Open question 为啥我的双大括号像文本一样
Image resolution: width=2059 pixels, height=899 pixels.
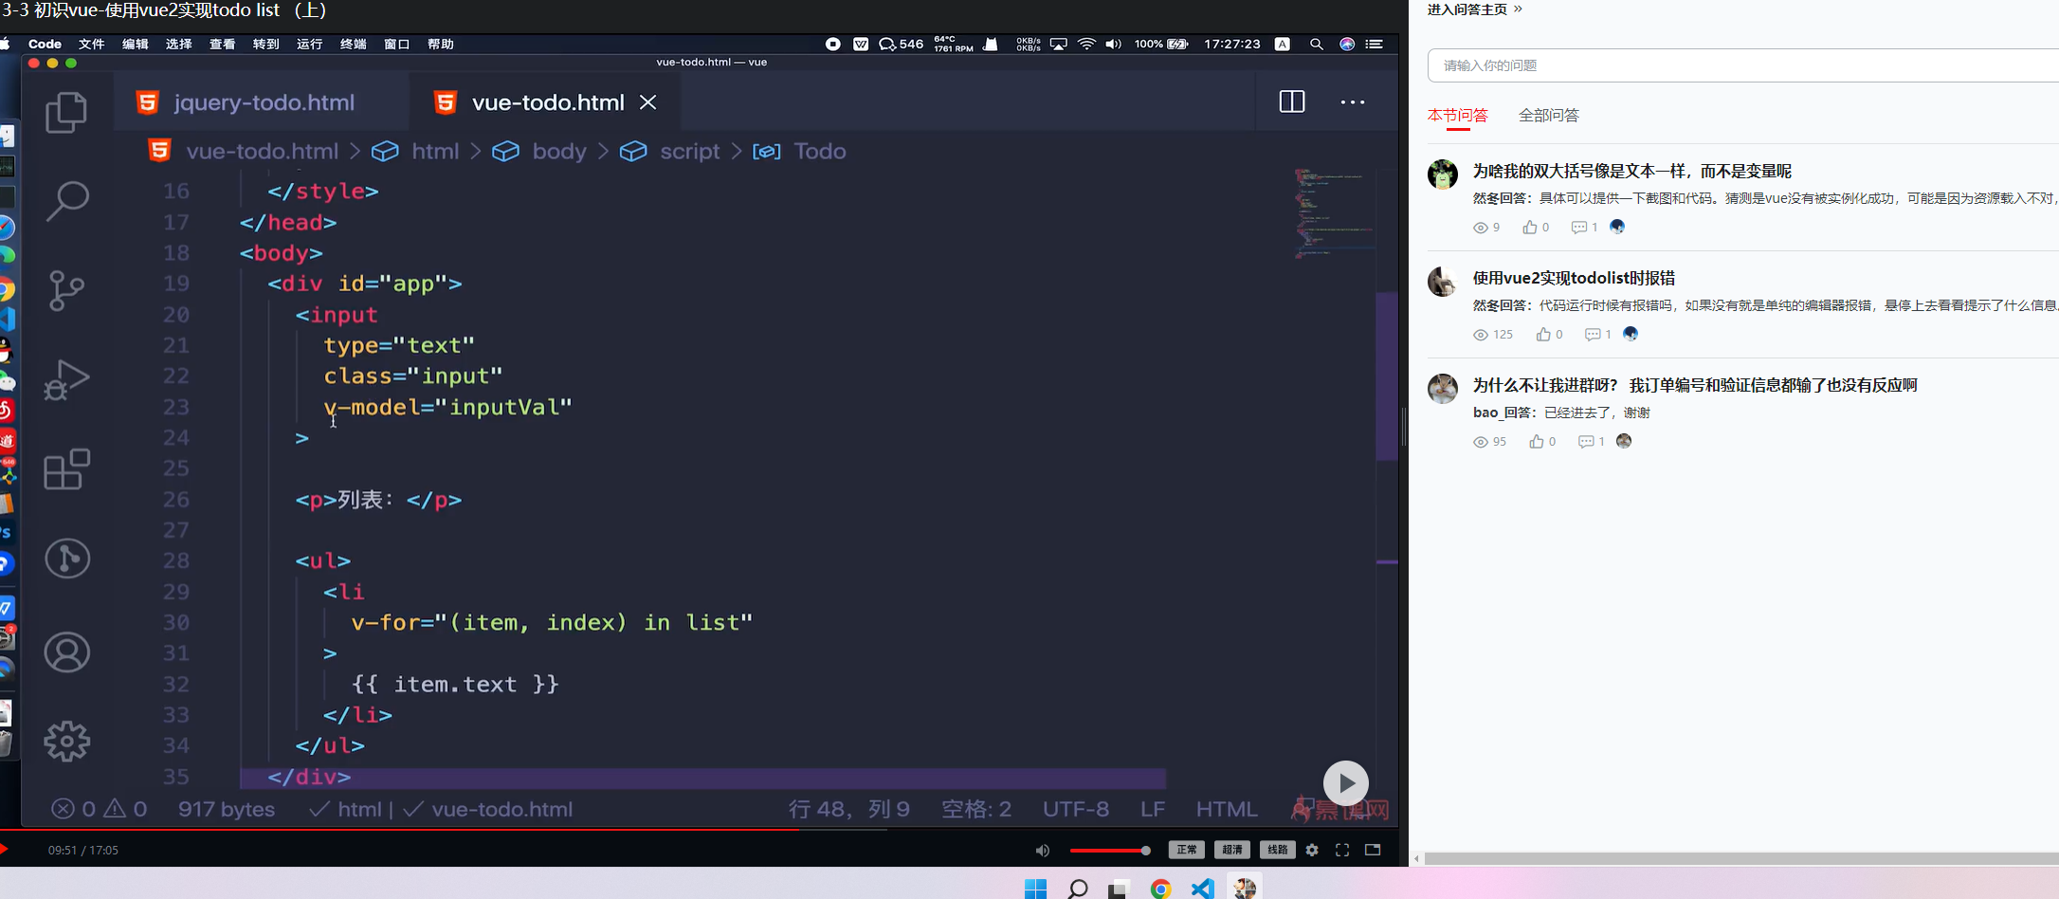tap(1632, 172)
